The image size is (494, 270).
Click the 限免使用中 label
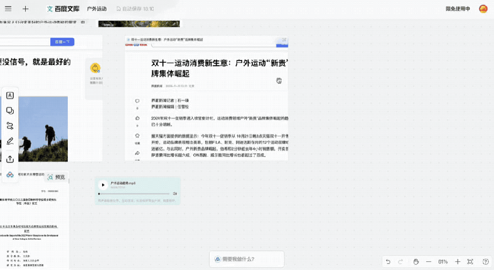tap(458, 9)
